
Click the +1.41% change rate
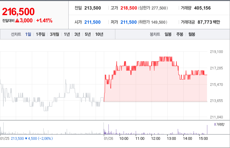(x=44, y=20)
